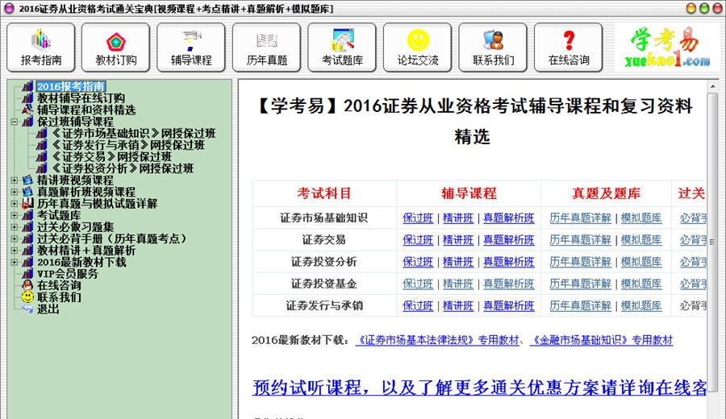The image size is (726, 419).
Task: Open 辅导课程 from the toolbar
Action: tap(191, 48)
